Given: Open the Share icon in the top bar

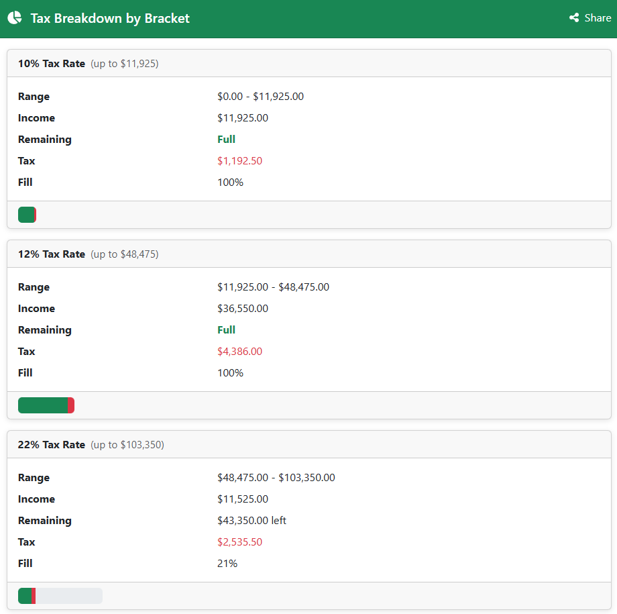Looking at the screenshot, I should click(x=575, y=17).
